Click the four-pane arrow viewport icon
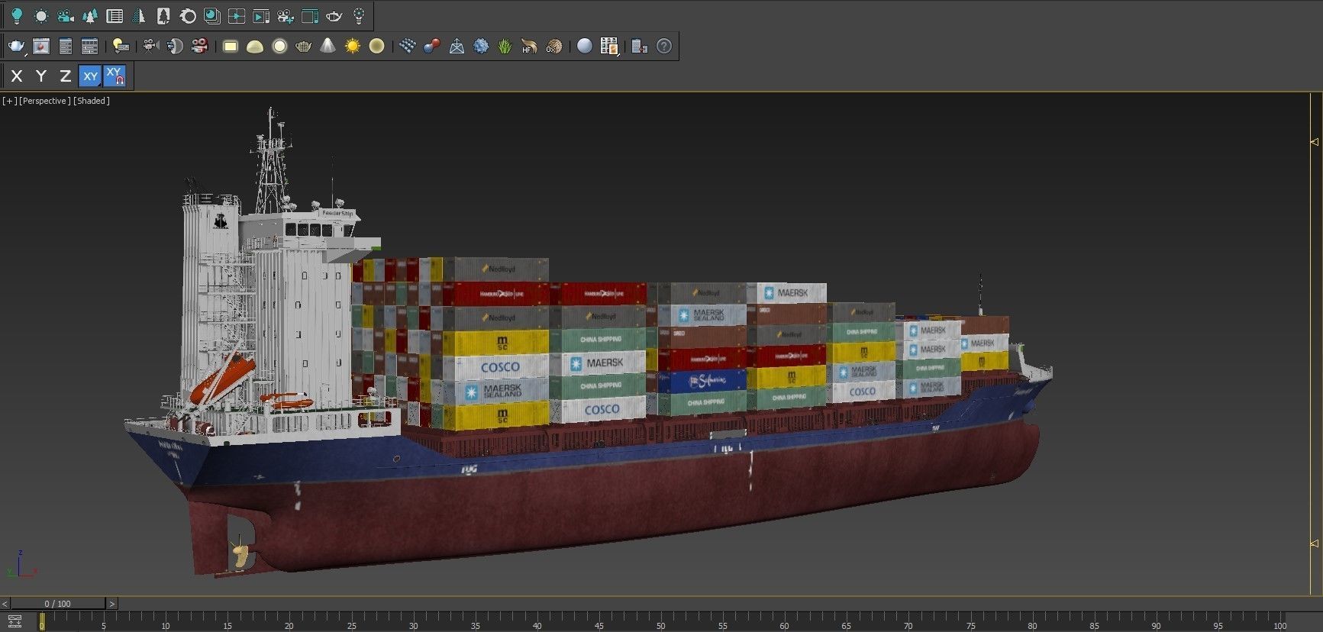The height and width of the screenshot is (632, 1323). point(237,15)
